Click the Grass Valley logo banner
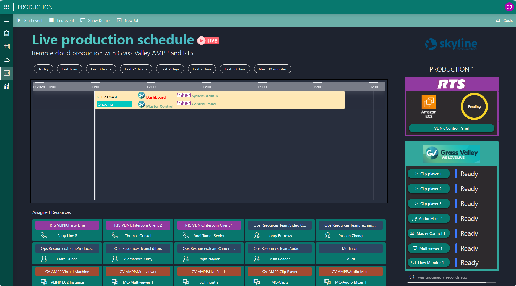This screenshot has height=286, width=516. click(451, 153)
